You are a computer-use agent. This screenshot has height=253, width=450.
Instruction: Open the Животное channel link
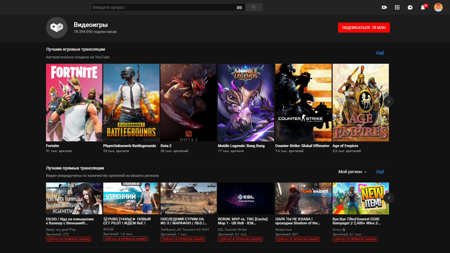(x=283, y=230)
